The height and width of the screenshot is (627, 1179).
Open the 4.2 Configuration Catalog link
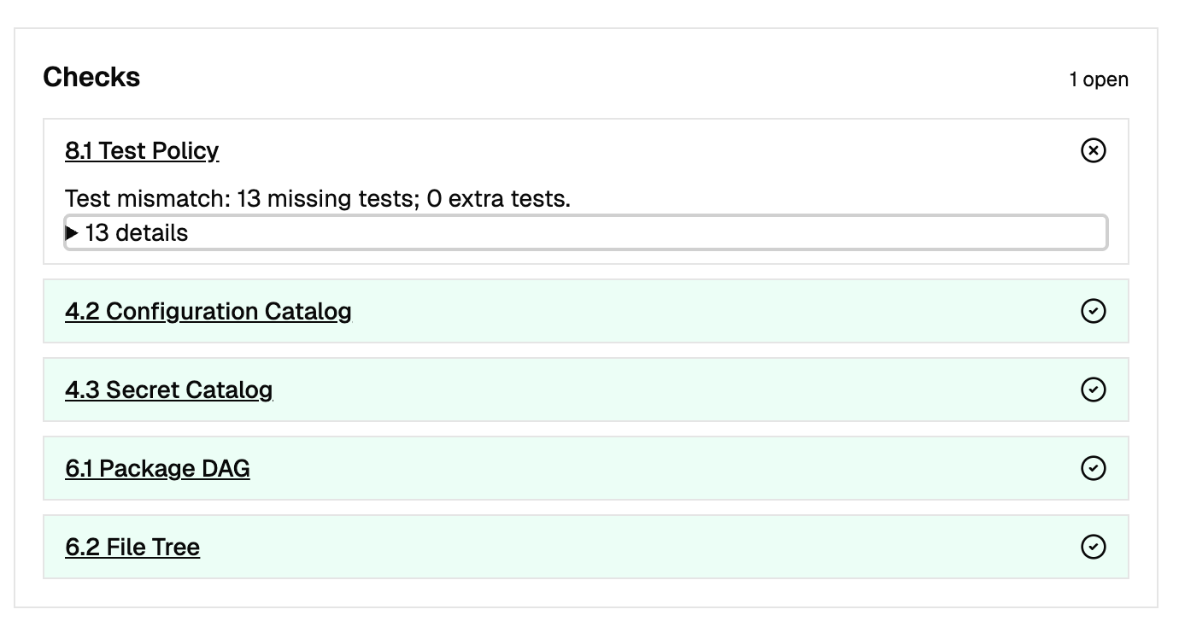pos(208,311)
